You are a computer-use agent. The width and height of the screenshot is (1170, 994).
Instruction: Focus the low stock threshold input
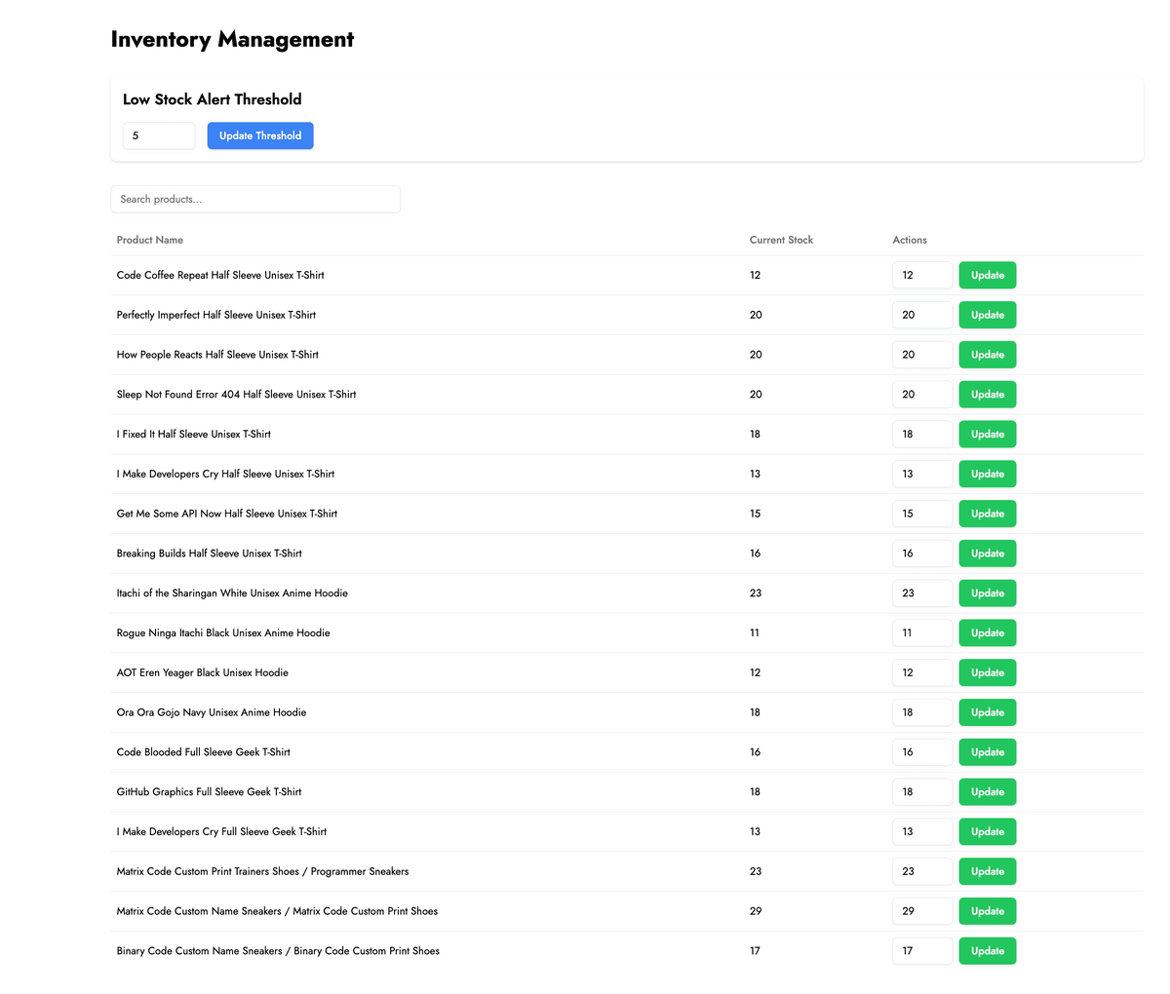click(x=159, y=135)
